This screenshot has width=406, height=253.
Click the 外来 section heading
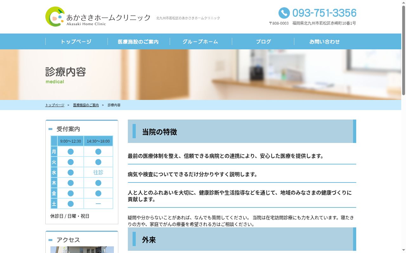pyautogui.click(x=242, y=239)
